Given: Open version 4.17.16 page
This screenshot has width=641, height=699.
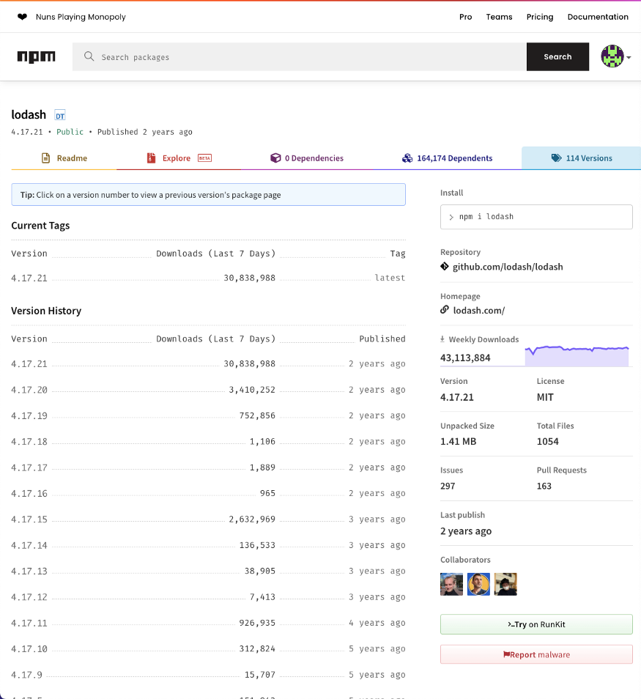Looking at the screenshot, I should click(x=29, y=493).
